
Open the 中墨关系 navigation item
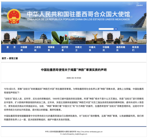pos(92,49)
